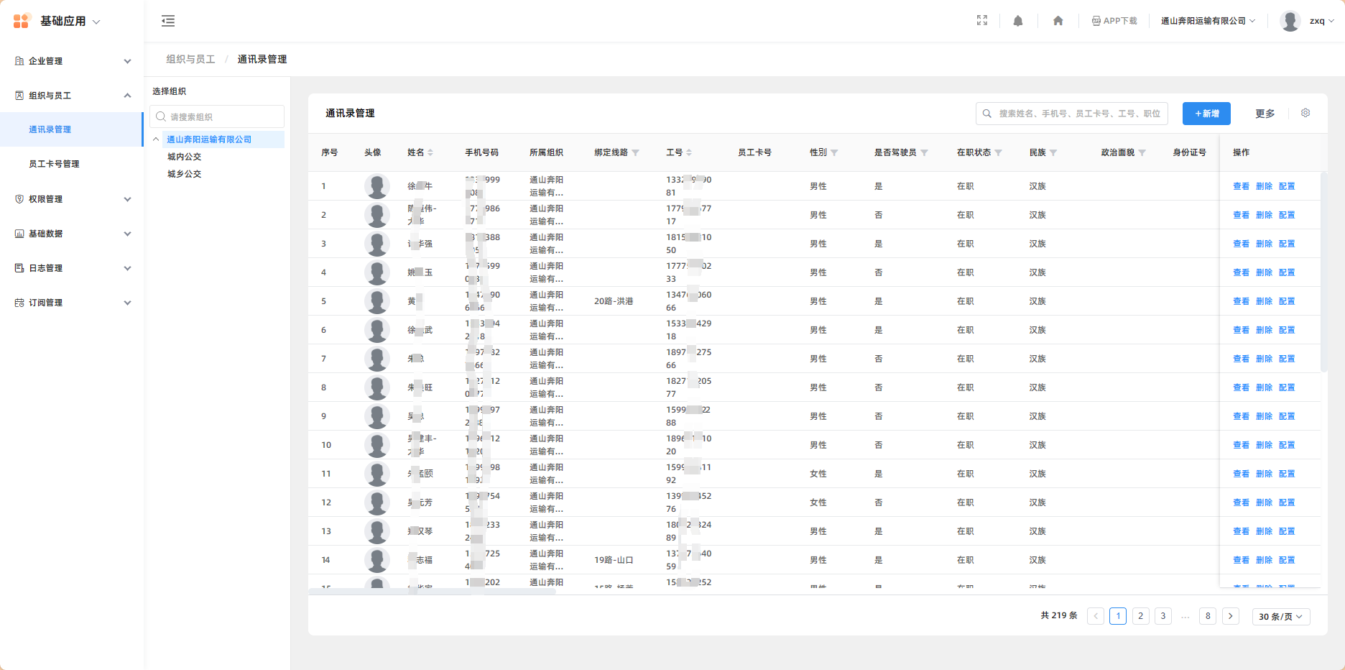Viewport: 1345px width, 670px height.
Task: Go to page 2 in pagination
Action: point(1140,616)
